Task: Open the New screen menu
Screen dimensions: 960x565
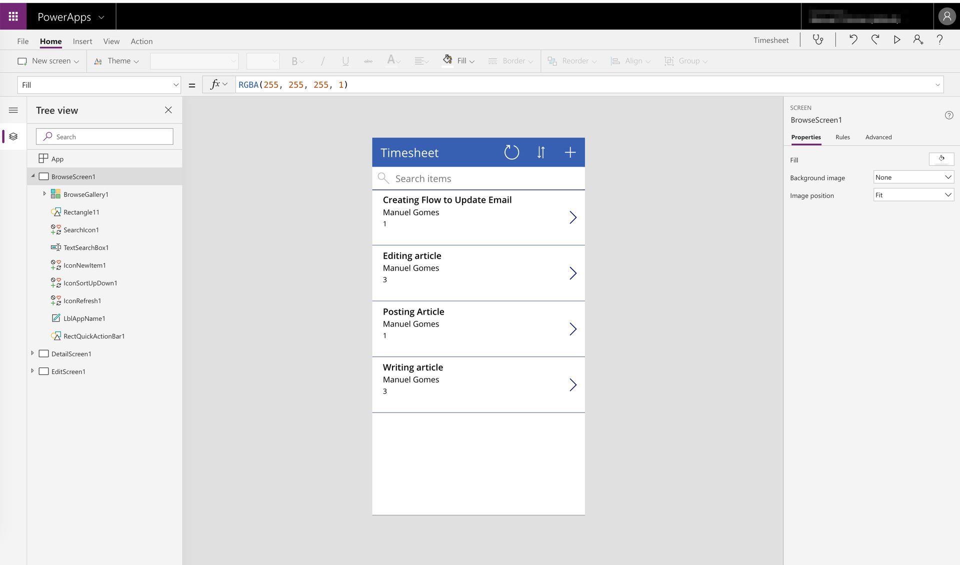Action: tap(47, 60)
